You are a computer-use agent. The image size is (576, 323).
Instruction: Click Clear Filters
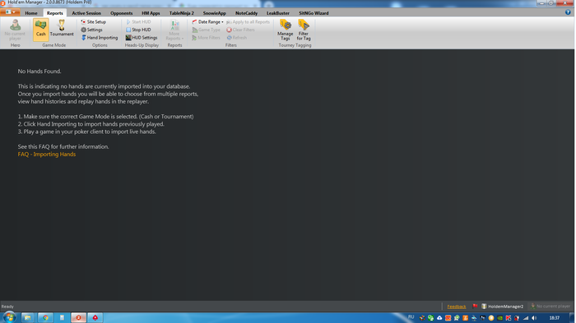240,30
